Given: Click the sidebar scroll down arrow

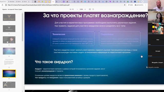Looking at the screenshot, I should [22, 91].
